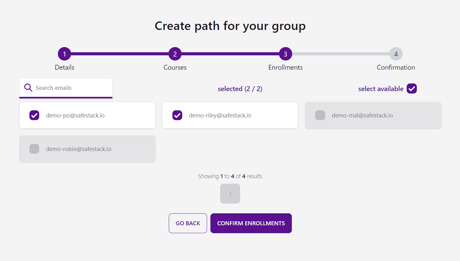Check the demo-robin@safestack.io checkbox
This screenshot has height=261, width=460.
point(34,149)
